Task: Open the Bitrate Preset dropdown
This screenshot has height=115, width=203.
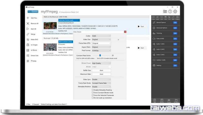Action: pyautogui.click(x=101, y=63)
